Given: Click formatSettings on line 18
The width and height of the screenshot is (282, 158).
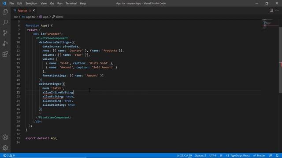Looking at the screenshot, I should click(54, 75).
